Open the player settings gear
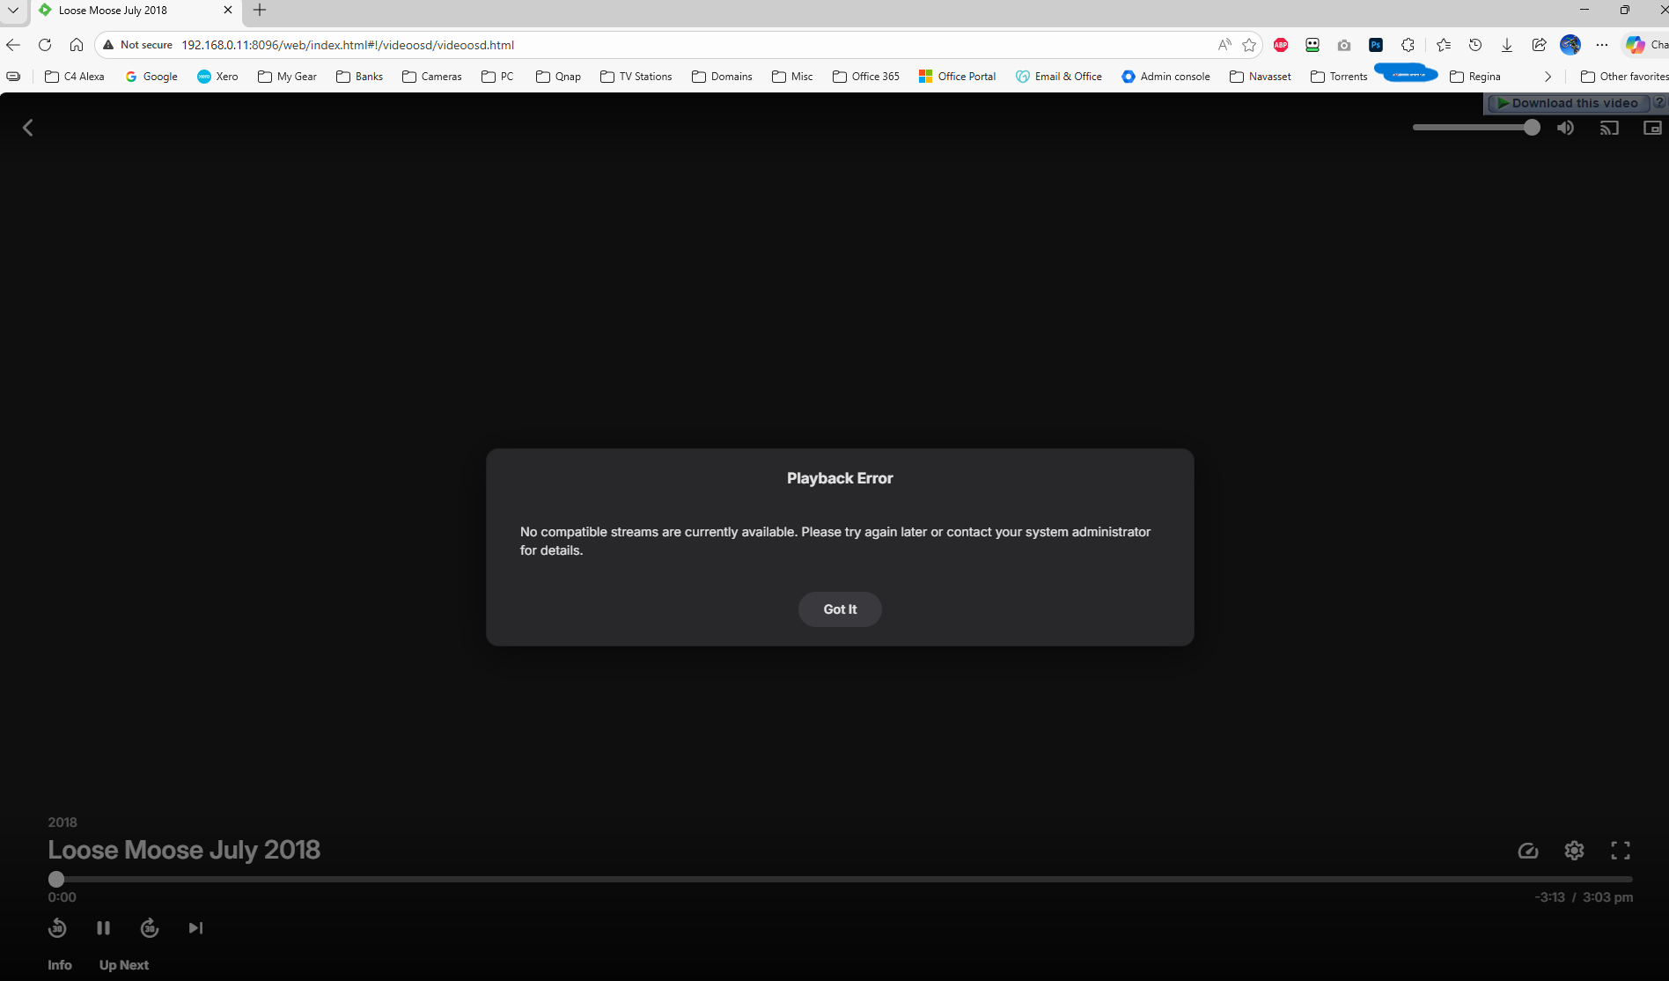The width and height of the screenshot is (1669, 981). pos(1574,851)
